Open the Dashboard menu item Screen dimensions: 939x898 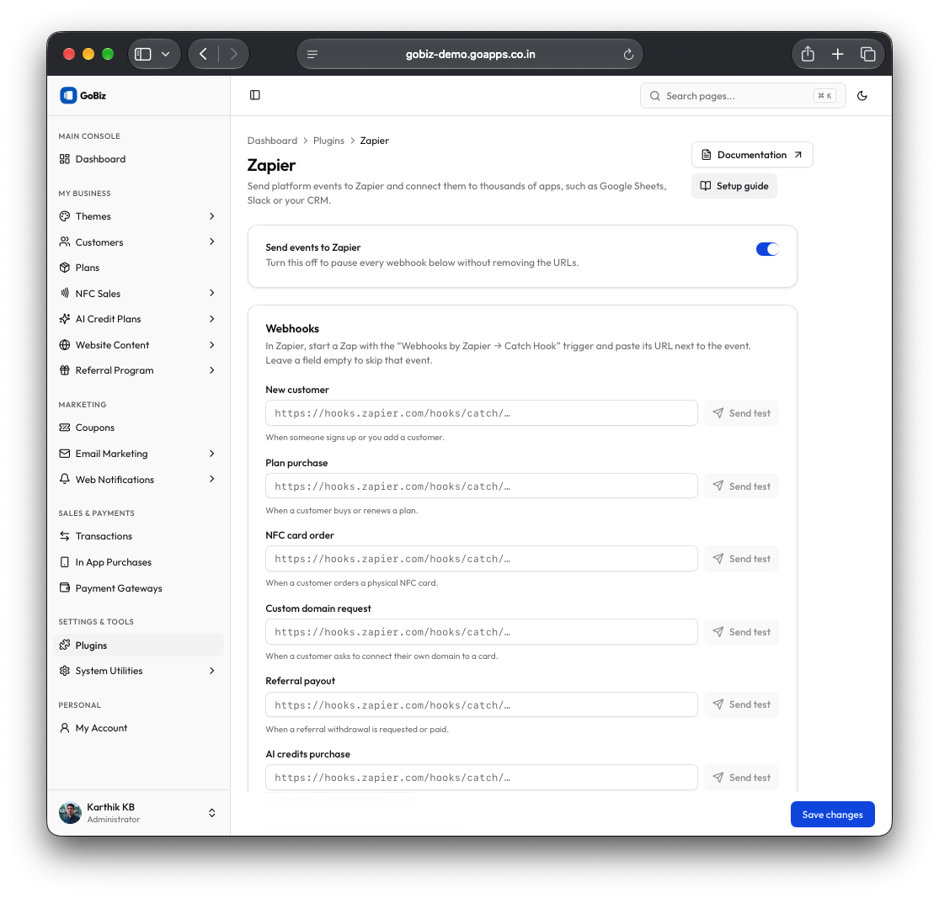pyautogui.click(x=138, y=159)
